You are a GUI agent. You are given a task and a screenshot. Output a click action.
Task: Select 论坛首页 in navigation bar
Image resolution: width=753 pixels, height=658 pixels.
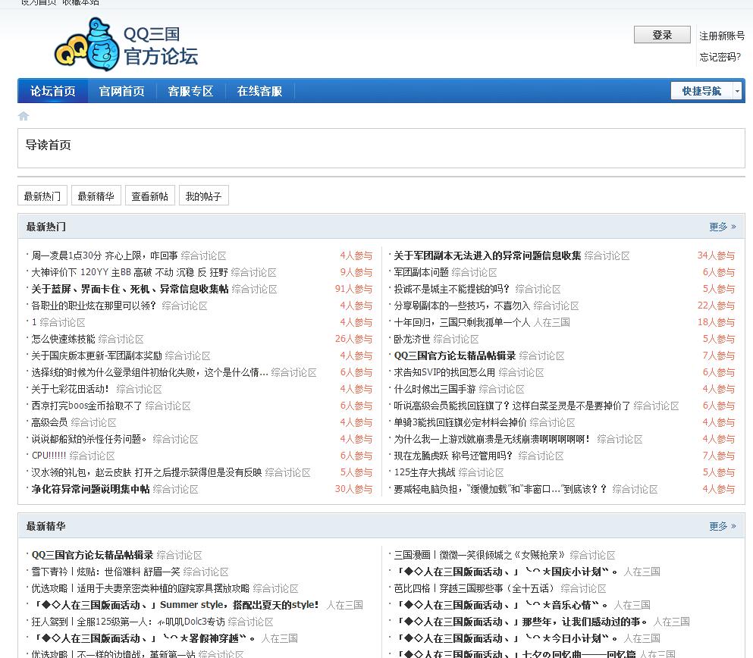click(x=53, y=91)
